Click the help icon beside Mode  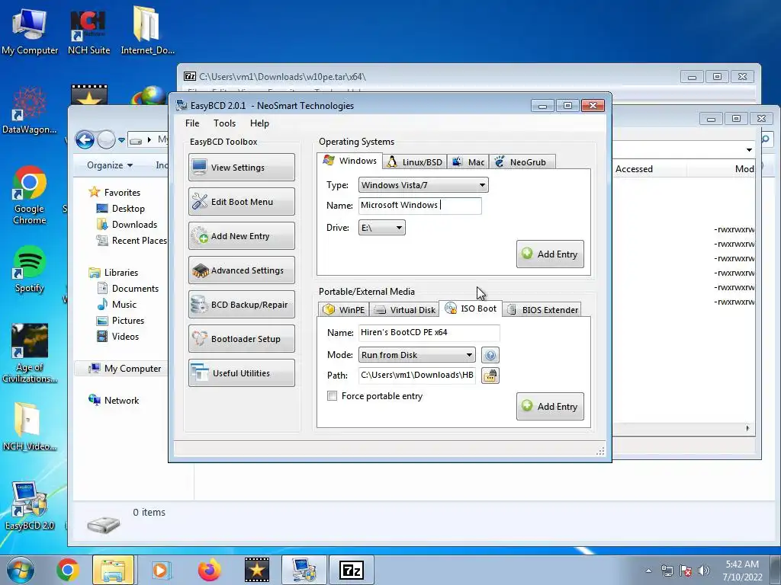(x=490, y=355)
